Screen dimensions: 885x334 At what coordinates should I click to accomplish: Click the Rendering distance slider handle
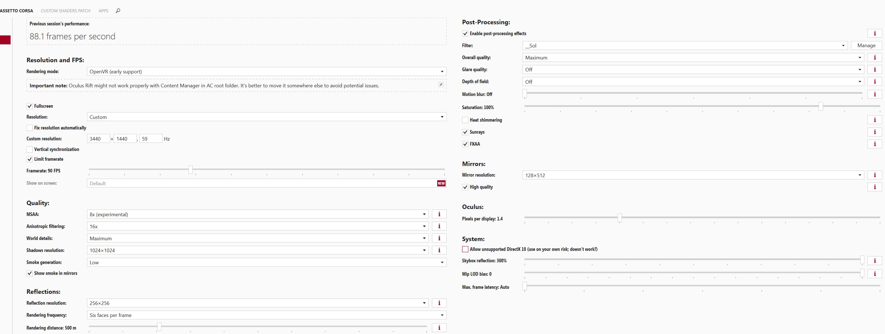[159, 326]
